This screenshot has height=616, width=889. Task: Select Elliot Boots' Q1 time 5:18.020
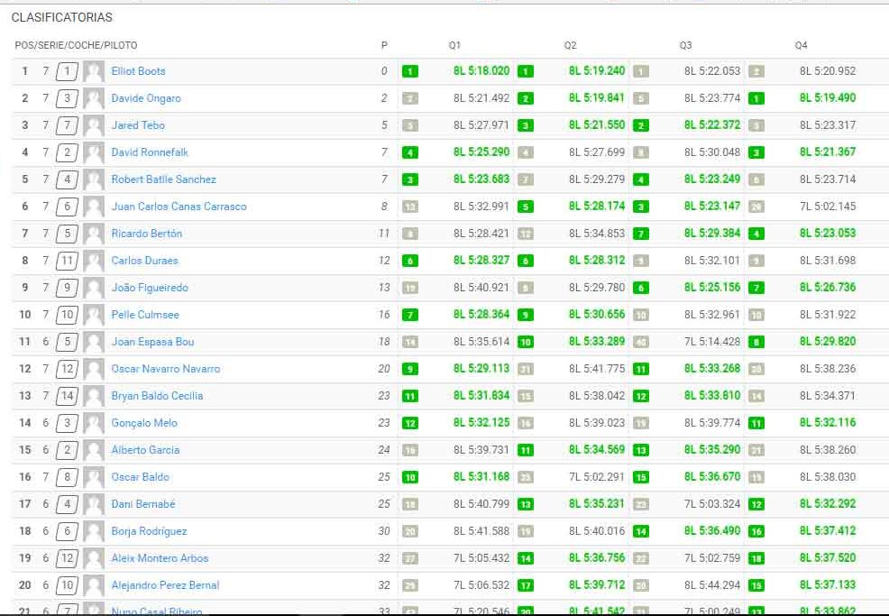pos(481,71)
